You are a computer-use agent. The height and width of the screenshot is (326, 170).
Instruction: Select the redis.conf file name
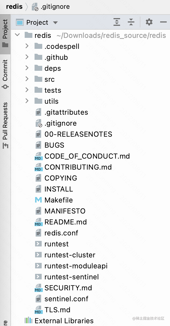click(61, 233)
